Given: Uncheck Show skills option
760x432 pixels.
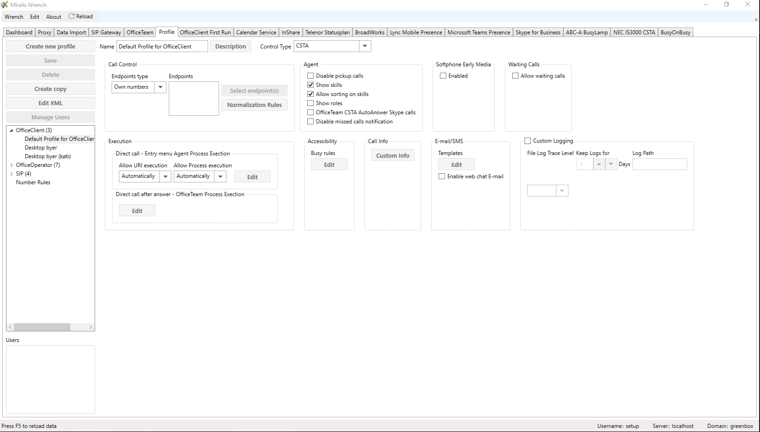Looking at the screenshot, I should point(310,85).
